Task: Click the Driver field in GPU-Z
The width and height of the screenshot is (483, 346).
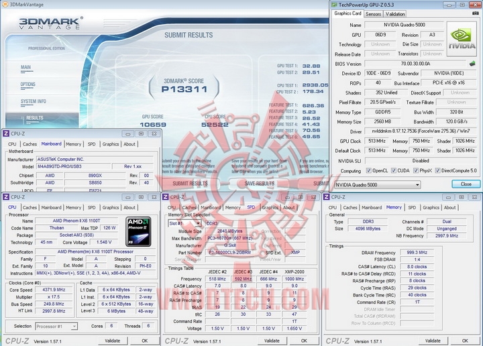Action: [x=421, y=131]
